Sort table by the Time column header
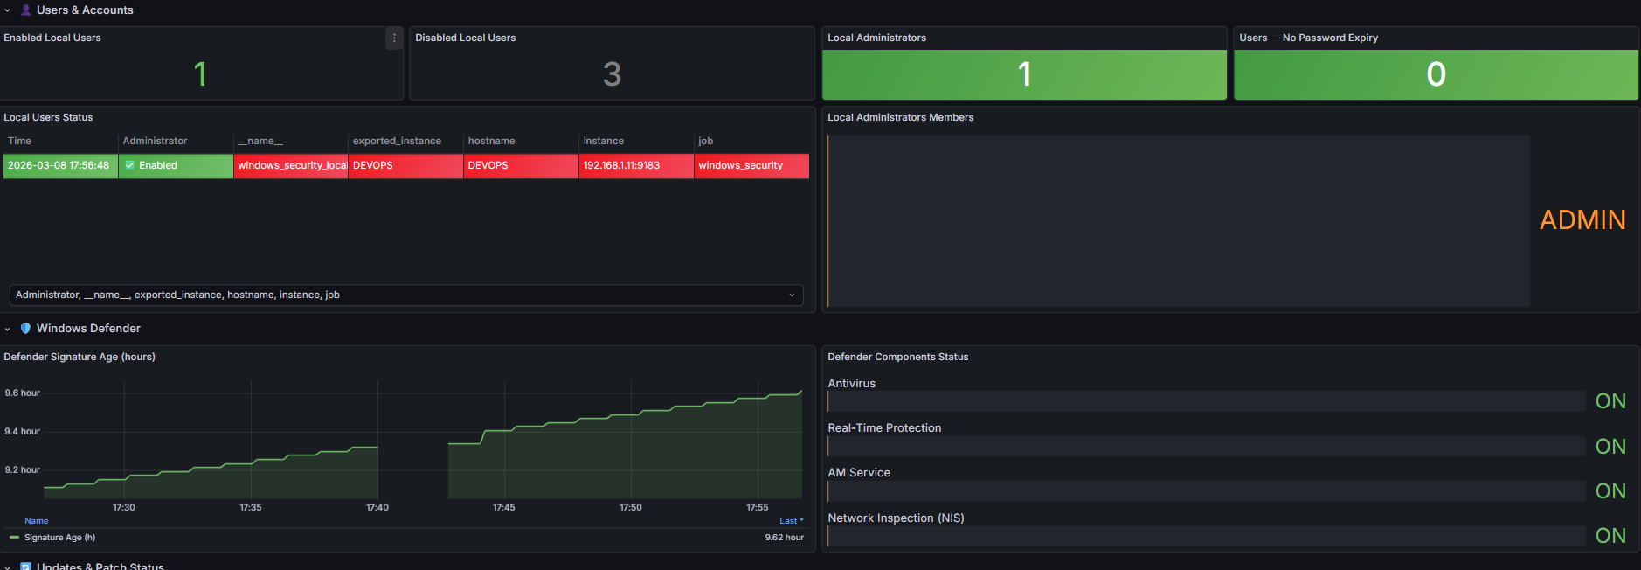Image resolution: width=1641 pixels, height=570 pixels. tap(20, 141)
